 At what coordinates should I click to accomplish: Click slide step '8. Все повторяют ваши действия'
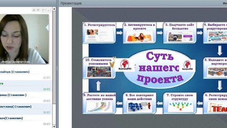[x=139, y=103]
